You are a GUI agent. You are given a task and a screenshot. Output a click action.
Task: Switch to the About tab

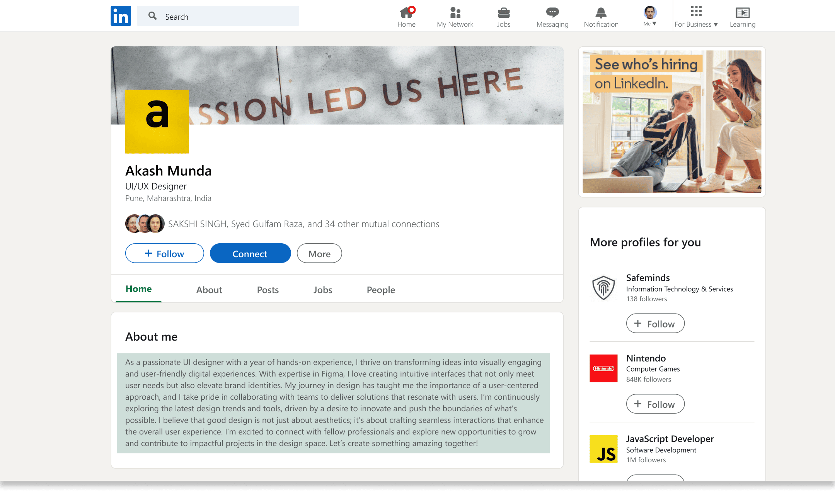click(x=209, y=290)
